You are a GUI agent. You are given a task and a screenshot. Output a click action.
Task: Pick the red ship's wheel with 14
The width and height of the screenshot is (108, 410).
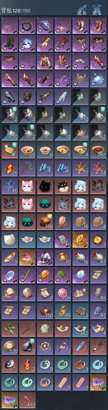pos(98,168)
